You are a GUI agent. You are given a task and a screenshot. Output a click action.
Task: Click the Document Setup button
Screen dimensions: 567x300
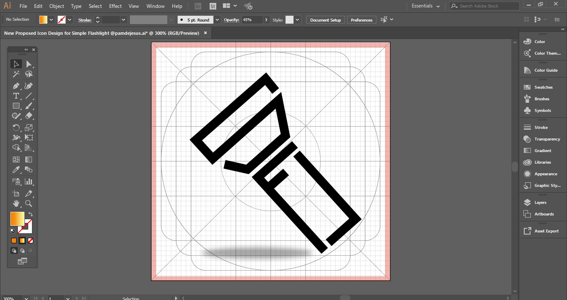point(325,20)
